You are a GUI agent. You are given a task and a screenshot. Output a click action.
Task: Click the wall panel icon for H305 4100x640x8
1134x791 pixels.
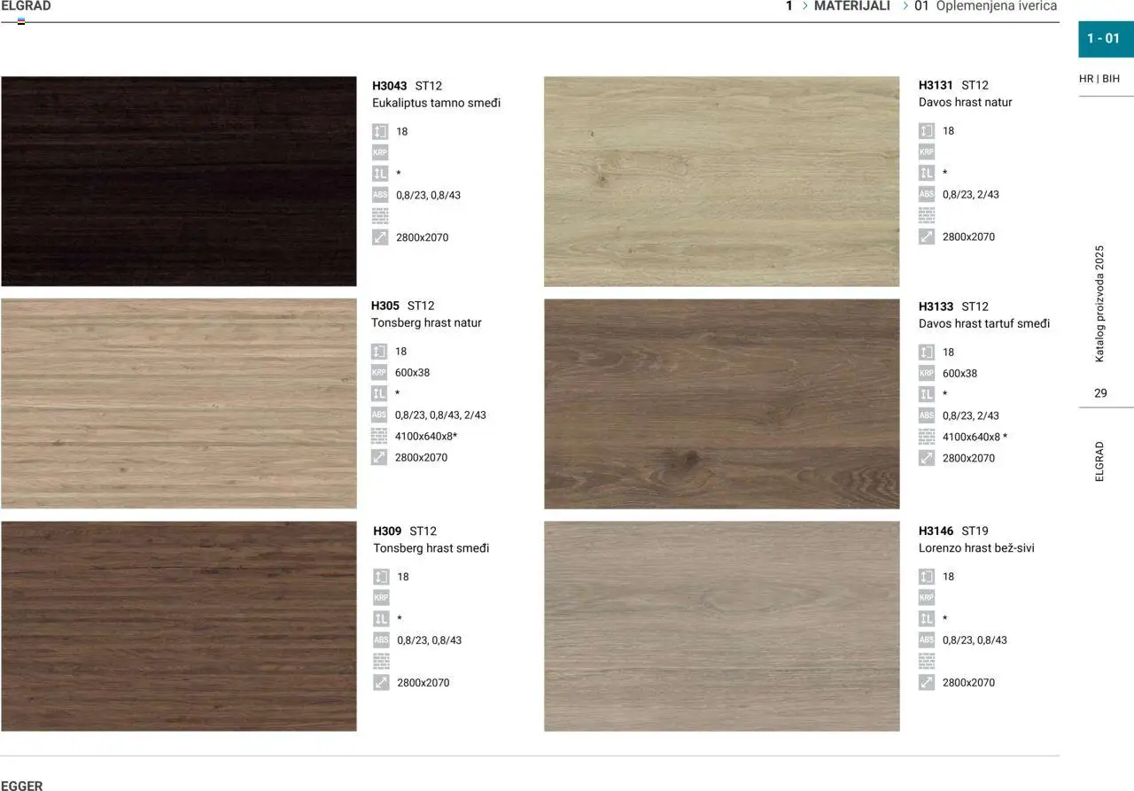(379, 436)
